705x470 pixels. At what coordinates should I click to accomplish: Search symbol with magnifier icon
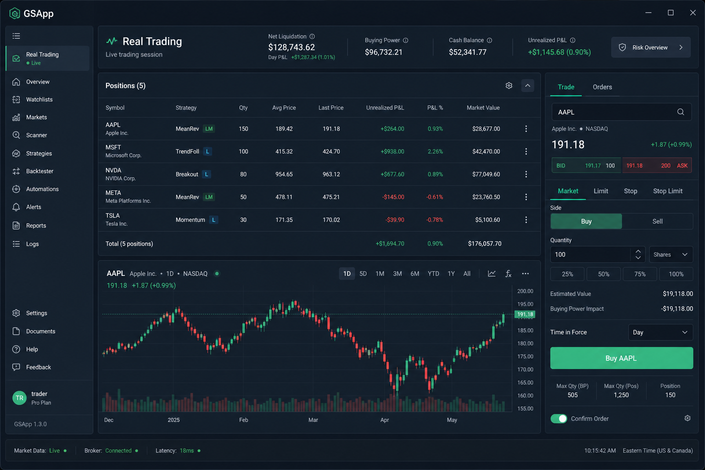pos(681,112)
